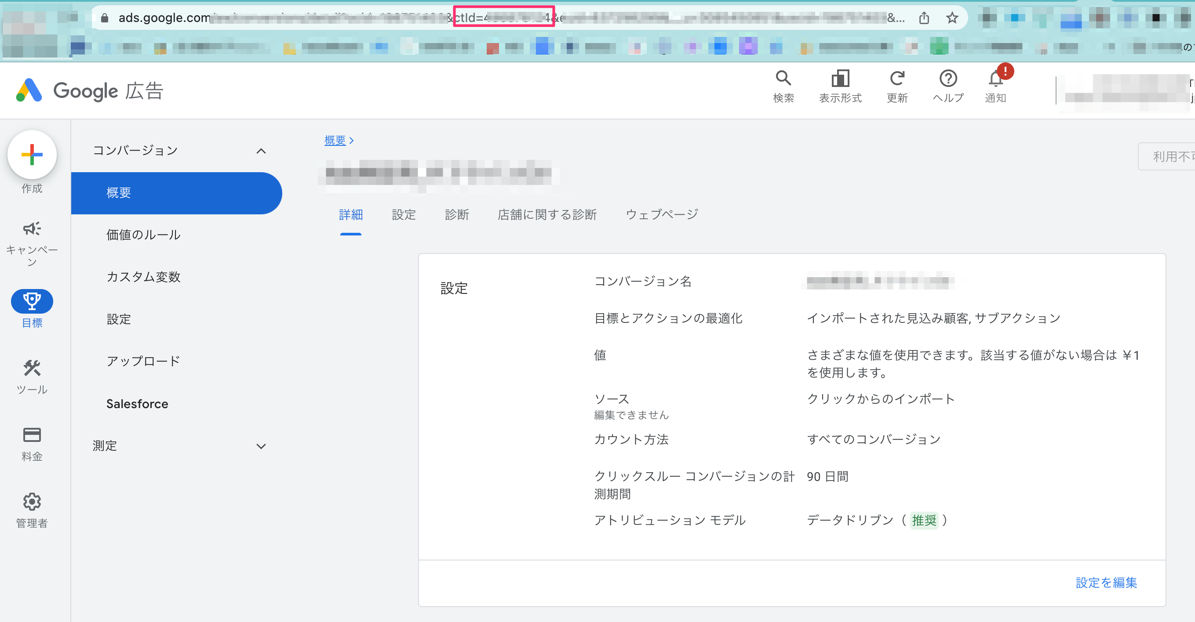Click 設定を編集 link
The image size is (1195, 622).
pyautogui.click(x=1106, y=582)
